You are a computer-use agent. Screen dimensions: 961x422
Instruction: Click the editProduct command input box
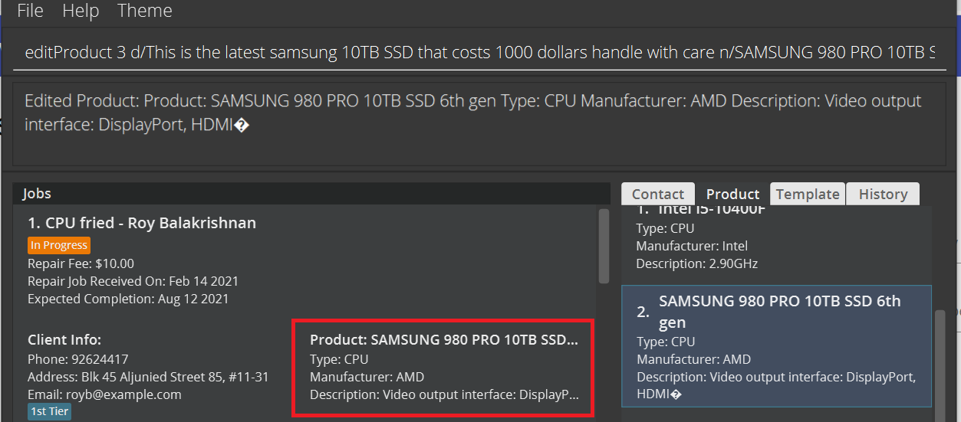tap(479, 53)
